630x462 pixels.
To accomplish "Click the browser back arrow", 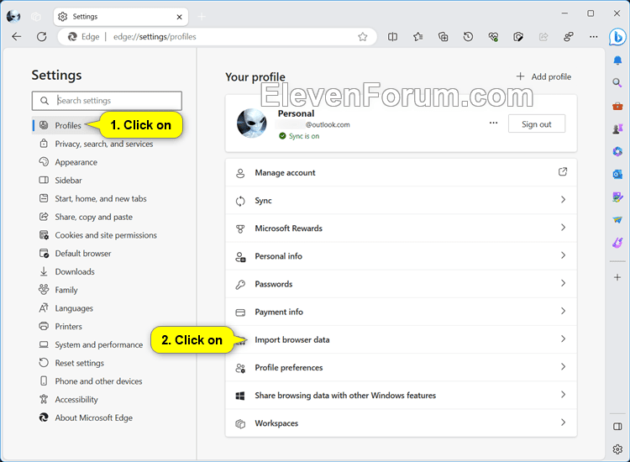I will click(17, 37).
